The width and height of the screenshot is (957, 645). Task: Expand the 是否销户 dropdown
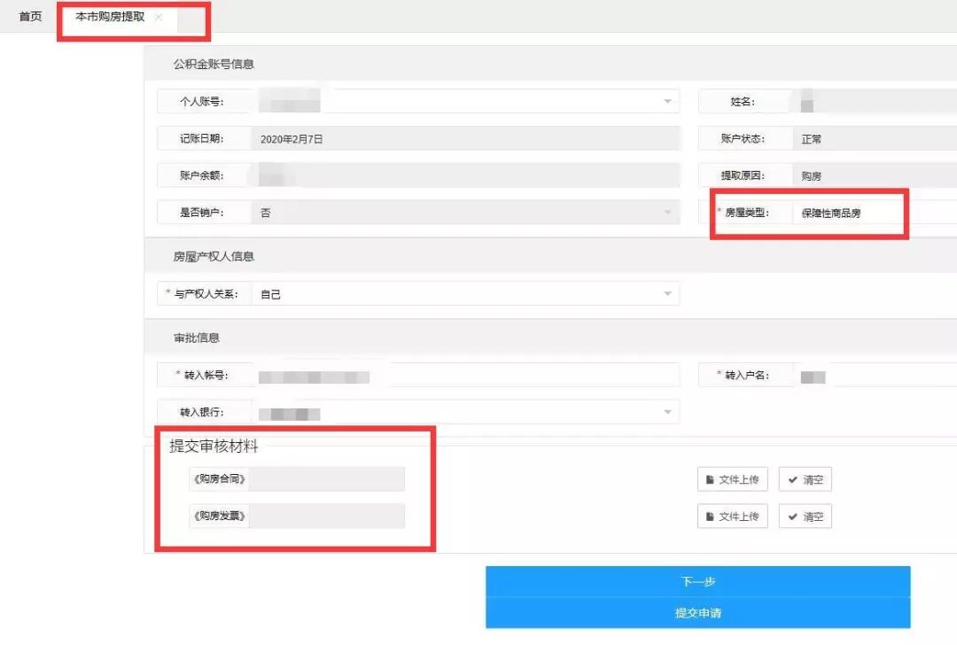[667, 212]
